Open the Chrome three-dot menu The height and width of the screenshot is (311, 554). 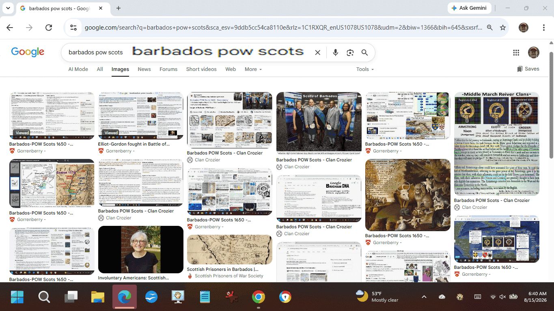coord(544,28)
